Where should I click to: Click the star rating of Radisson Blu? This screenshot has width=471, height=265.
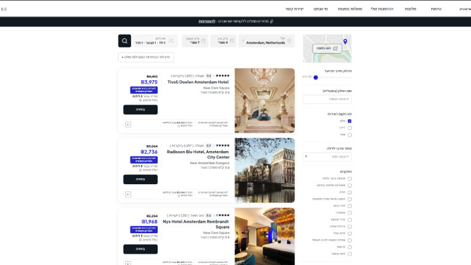pyautogui.click(x=223, y=146)
